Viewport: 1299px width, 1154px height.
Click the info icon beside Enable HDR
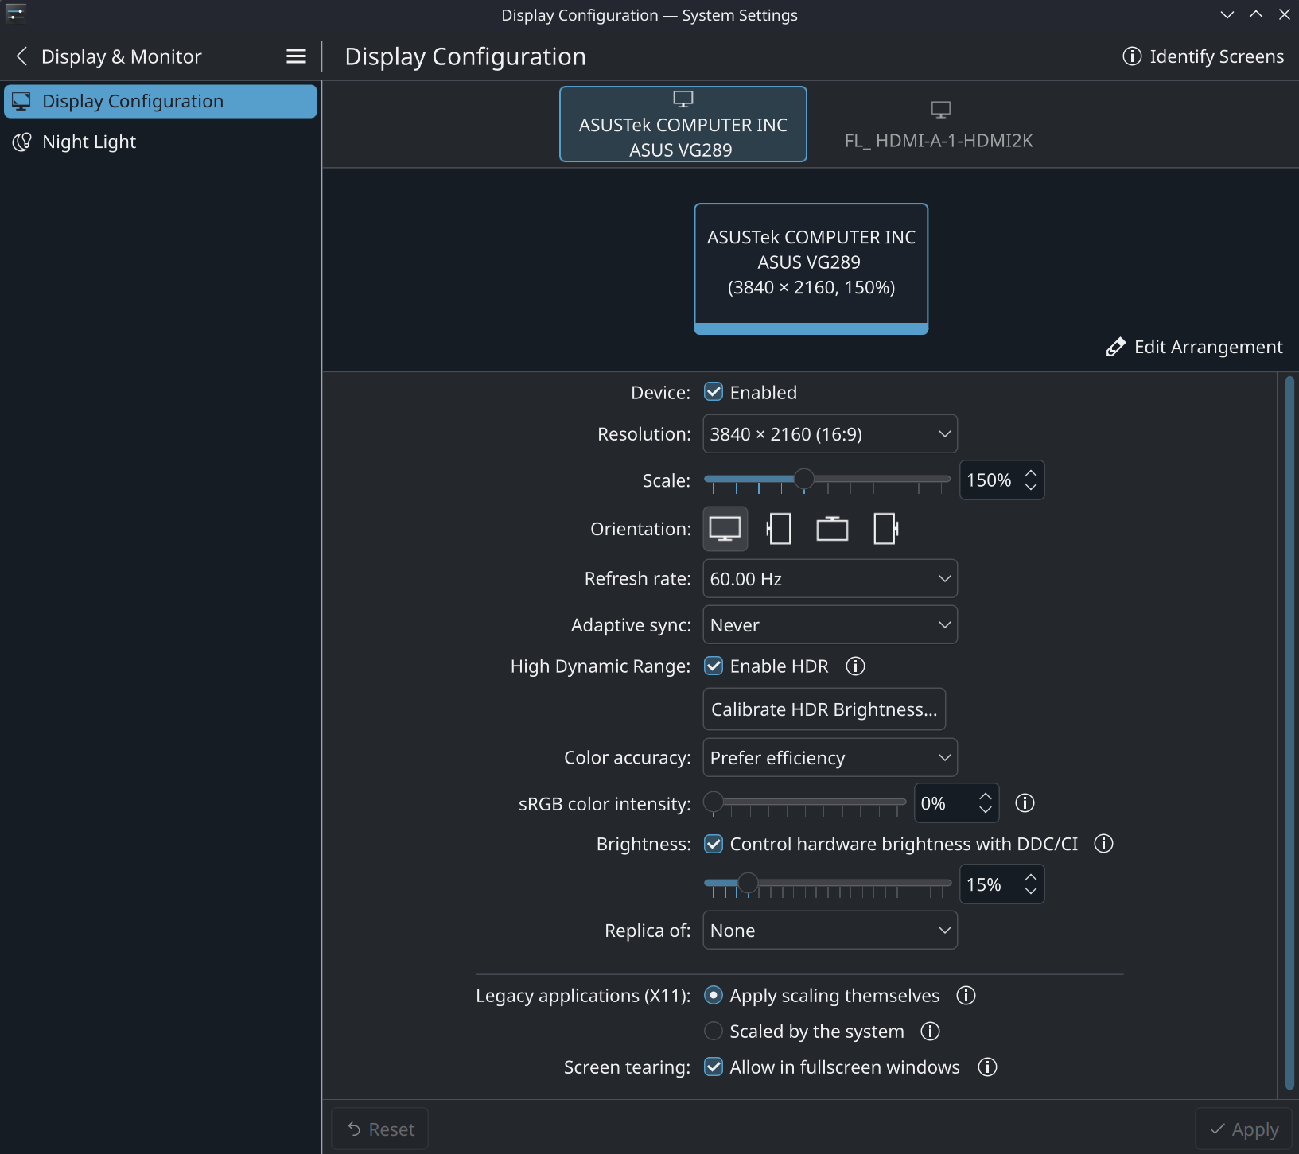click(855, 666)
